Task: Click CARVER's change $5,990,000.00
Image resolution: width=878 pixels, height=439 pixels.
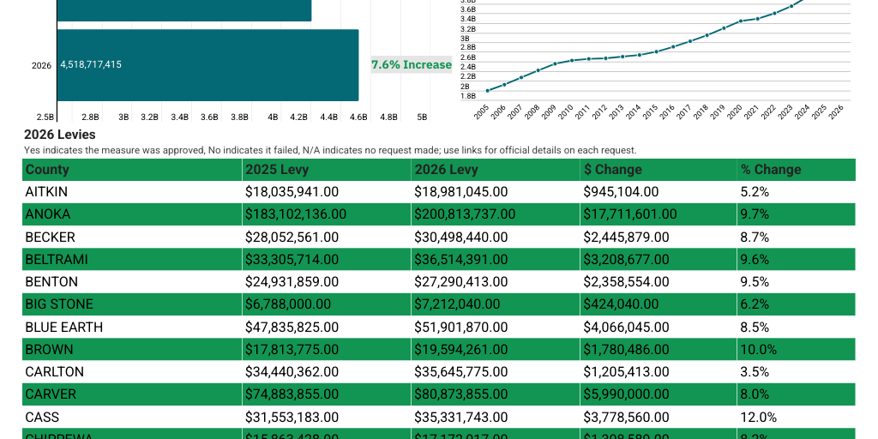Action: (658, 394)
